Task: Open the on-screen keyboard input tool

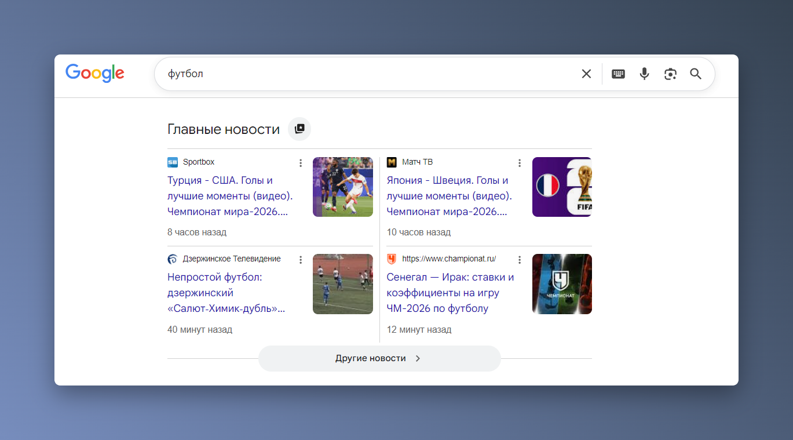Action: click(618, 74)
